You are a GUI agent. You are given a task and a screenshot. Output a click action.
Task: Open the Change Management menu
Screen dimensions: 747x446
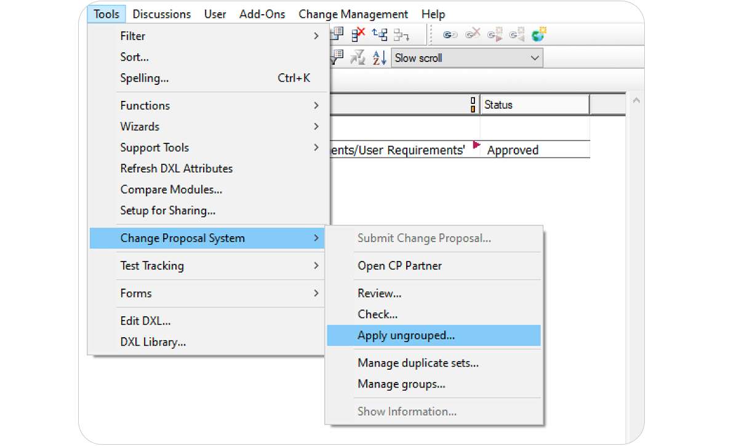(x=353, y=14)
